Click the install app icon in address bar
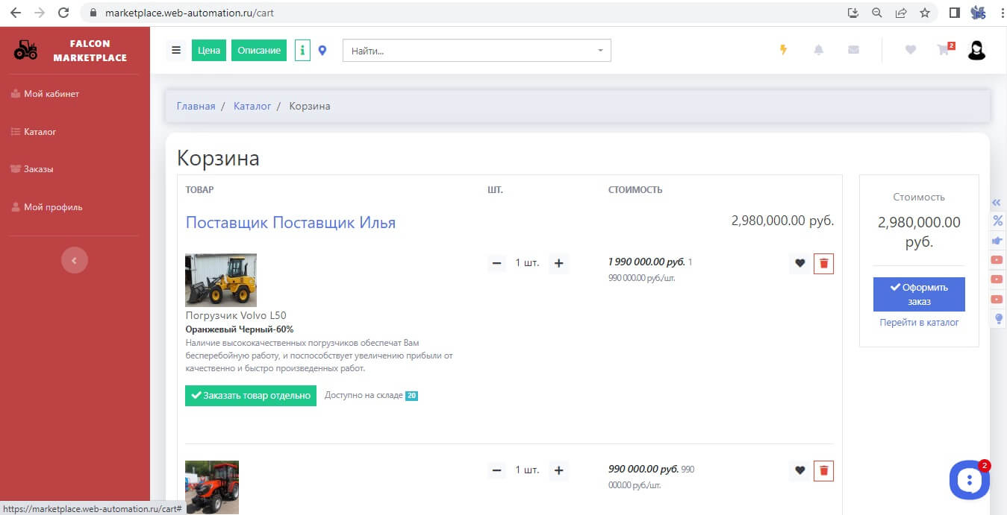The height and width of the screenshot is (515, 1007). [853, 13]
